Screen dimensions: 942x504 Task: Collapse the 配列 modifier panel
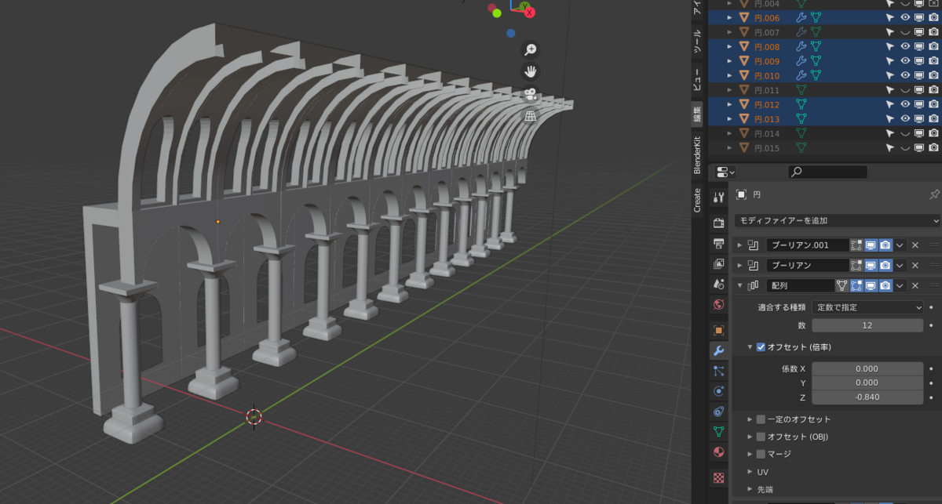pos(739,286)
